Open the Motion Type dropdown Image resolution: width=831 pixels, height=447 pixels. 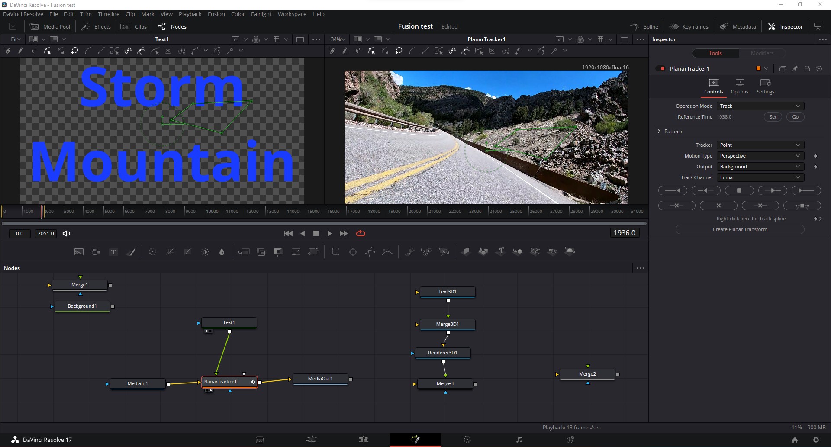pos(760,156)
